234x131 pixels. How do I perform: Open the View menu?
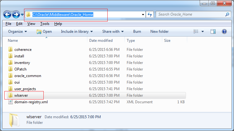(31, 24)
